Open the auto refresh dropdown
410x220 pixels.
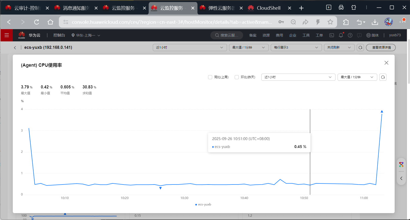[339, 48]
